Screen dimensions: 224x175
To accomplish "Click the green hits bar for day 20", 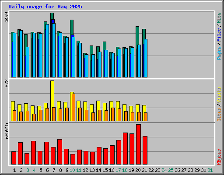I will click(x=137, y=36).
